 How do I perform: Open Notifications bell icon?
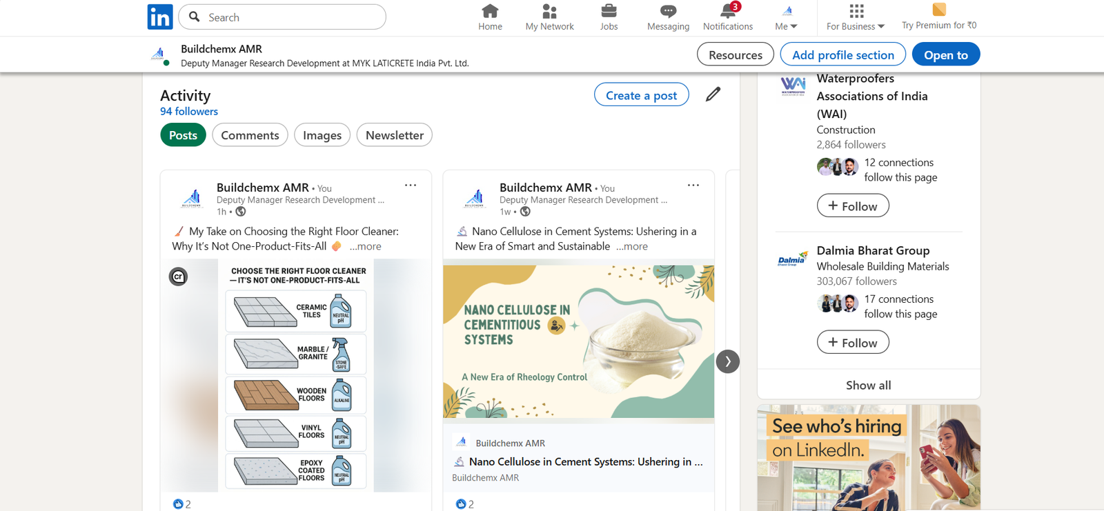click(728, 11)
